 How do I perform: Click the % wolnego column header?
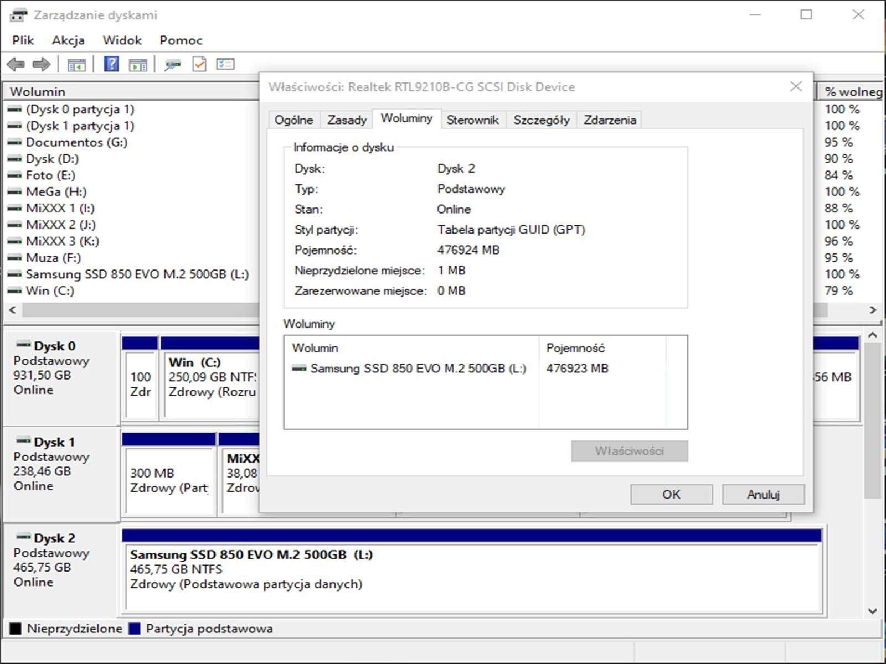click(852, 91)
